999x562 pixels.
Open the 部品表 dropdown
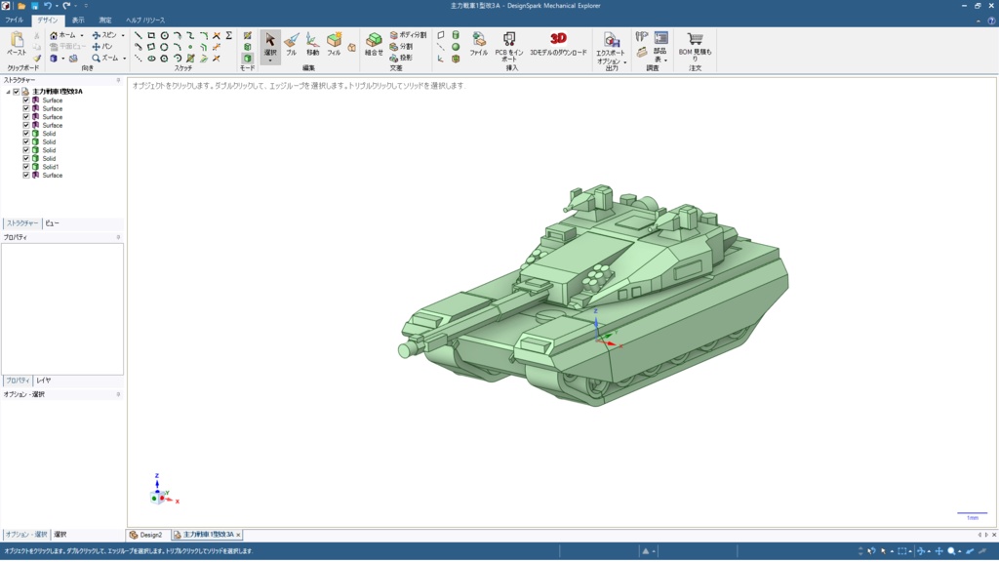(x=665, y=60)
